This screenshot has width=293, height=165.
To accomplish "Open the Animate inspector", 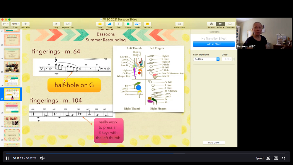I will tap(220, 24).
